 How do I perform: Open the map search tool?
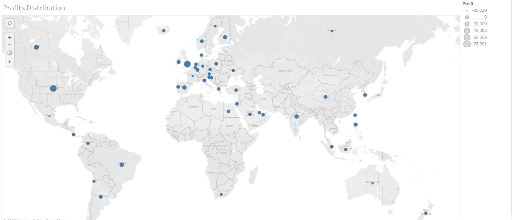click(x=10, y=23)
